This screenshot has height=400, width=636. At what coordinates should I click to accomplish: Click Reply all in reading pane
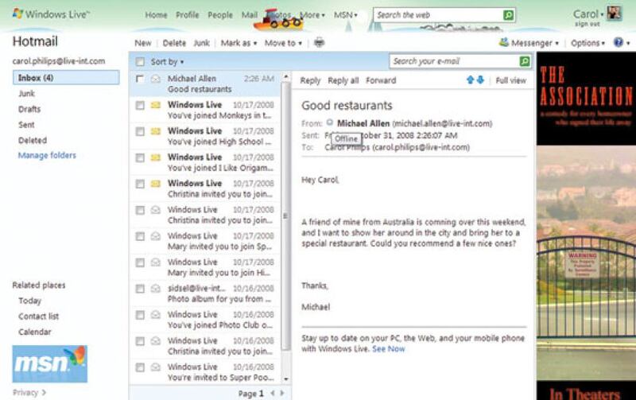[x=343, y=80]
